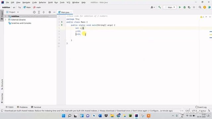Viewport: 212px width, 119px height.
Task: Go to next highlighted error arrow
Action: coord(210,17)
